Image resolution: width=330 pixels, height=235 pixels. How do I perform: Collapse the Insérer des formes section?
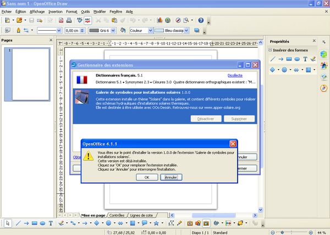coord(270,50)
